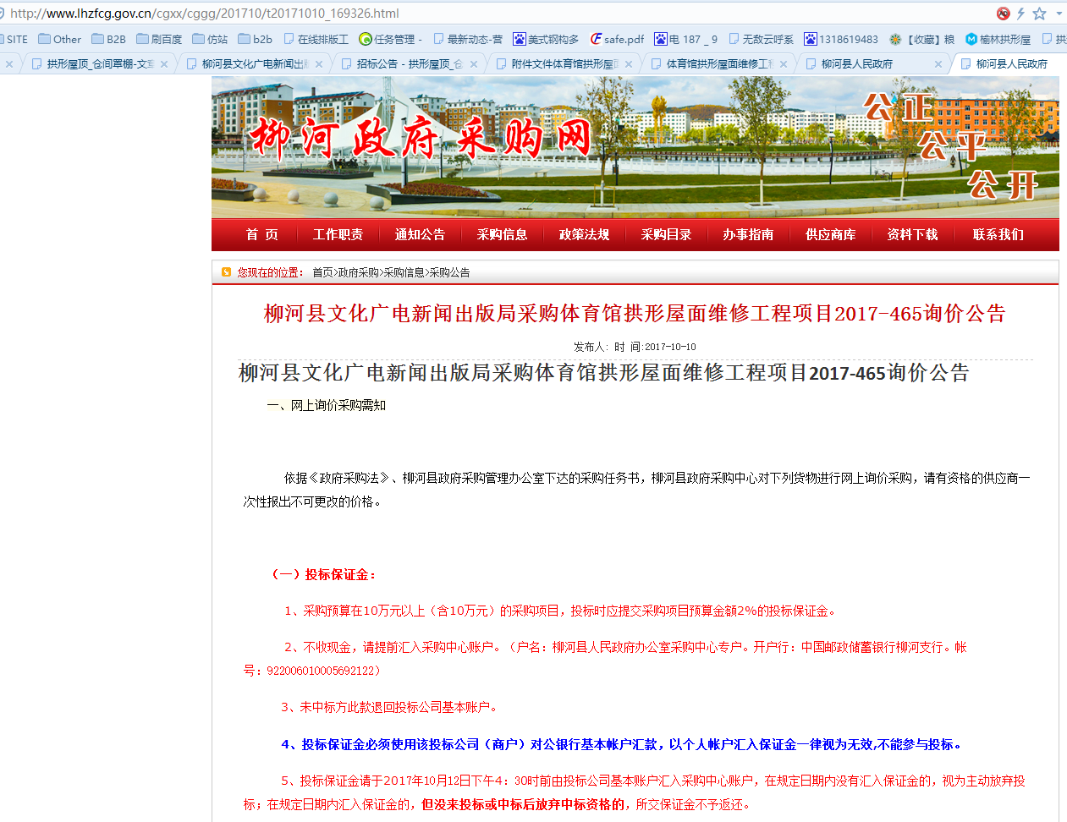
Task: Close the 柳河县文化广电新闻出 tab
Action: point(319,64)
